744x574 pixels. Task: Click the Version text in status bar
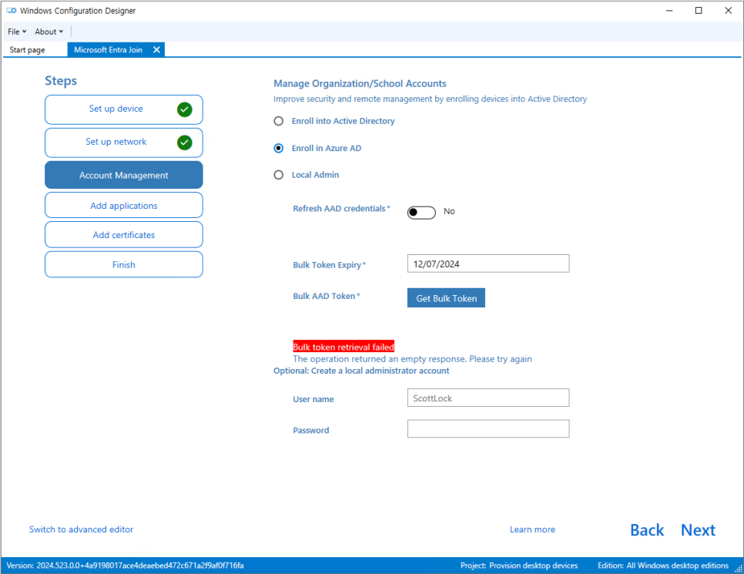125,566
